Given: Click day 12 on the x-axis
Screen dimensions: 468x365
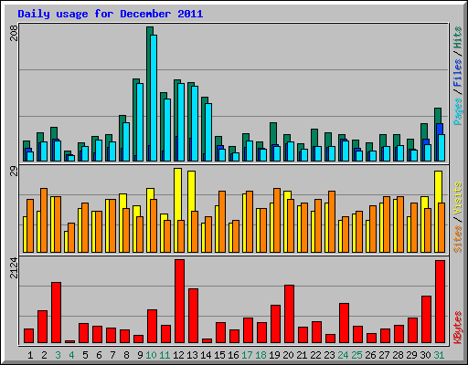Looking at the screenshot, I should 178,355.
